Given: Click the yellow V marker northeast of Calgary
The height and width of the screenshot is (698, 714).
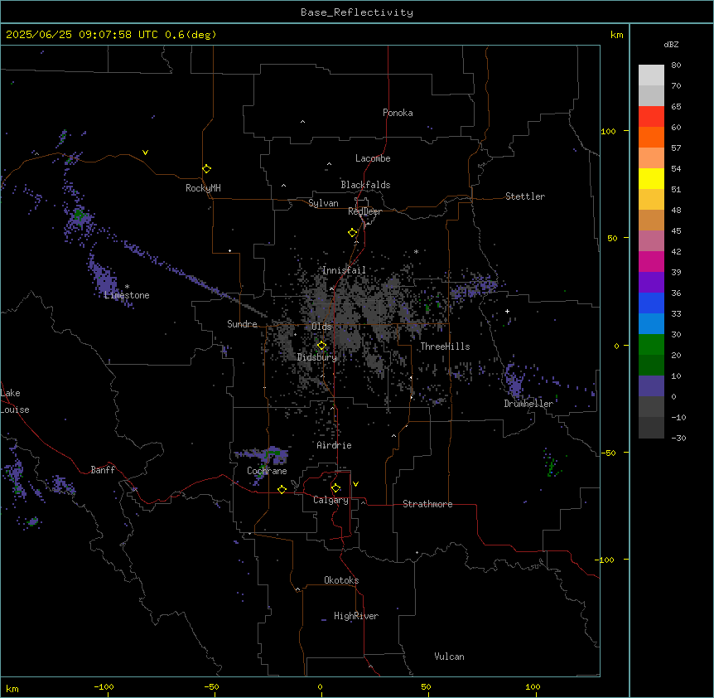Looking at the screenshot, I should pyautogui.click(x=355, y=484).
